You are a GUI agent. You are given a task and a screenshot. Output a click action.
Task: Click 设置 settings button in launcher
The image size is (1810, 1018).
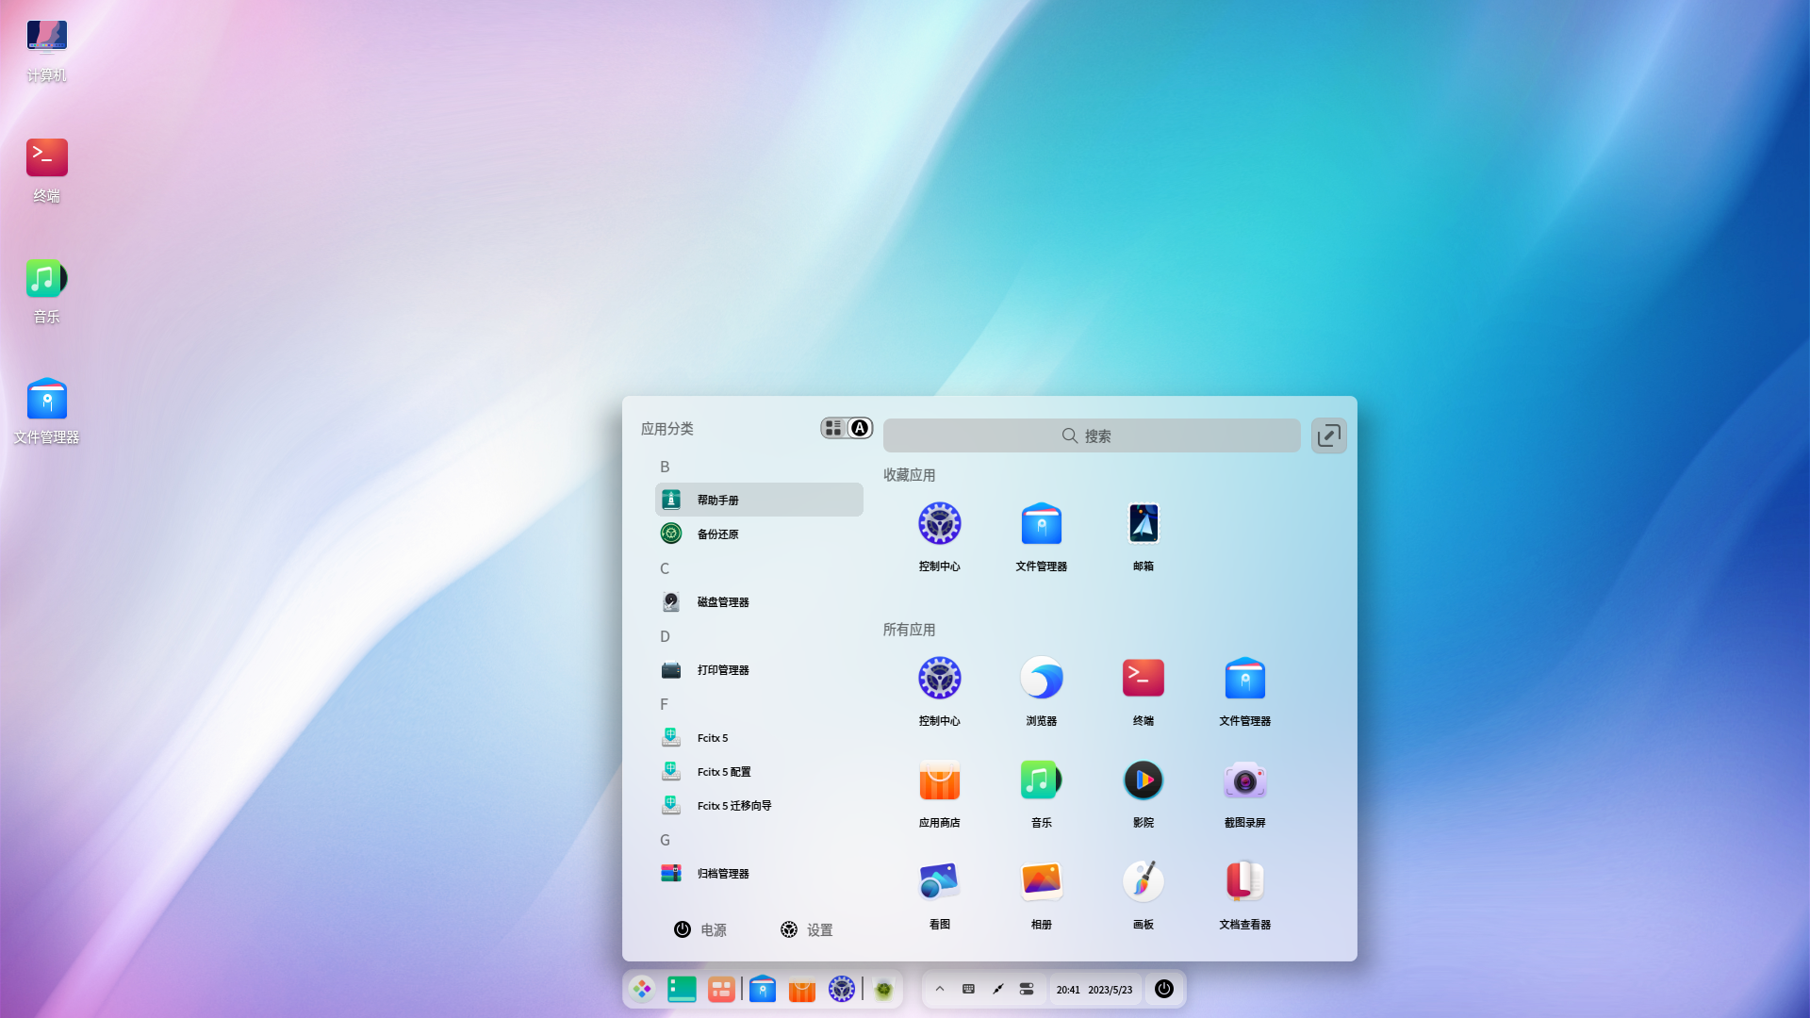[x=807, y=929]
